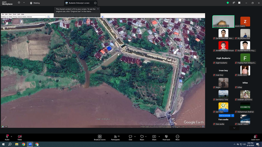Toggle microphone with the Audio button
Screen dimensions: 262x147
click(x=7, y=138)
